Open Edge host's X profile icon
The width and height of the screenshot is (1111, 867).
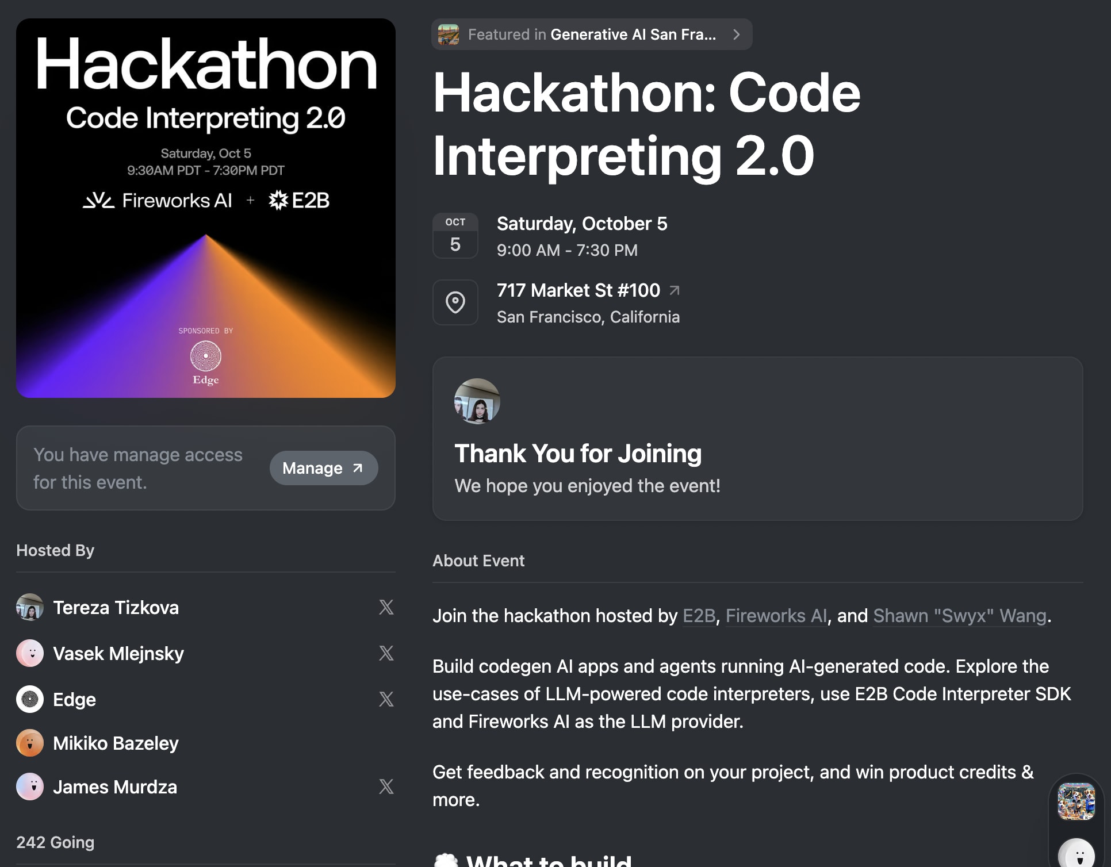tap(386, 699)
